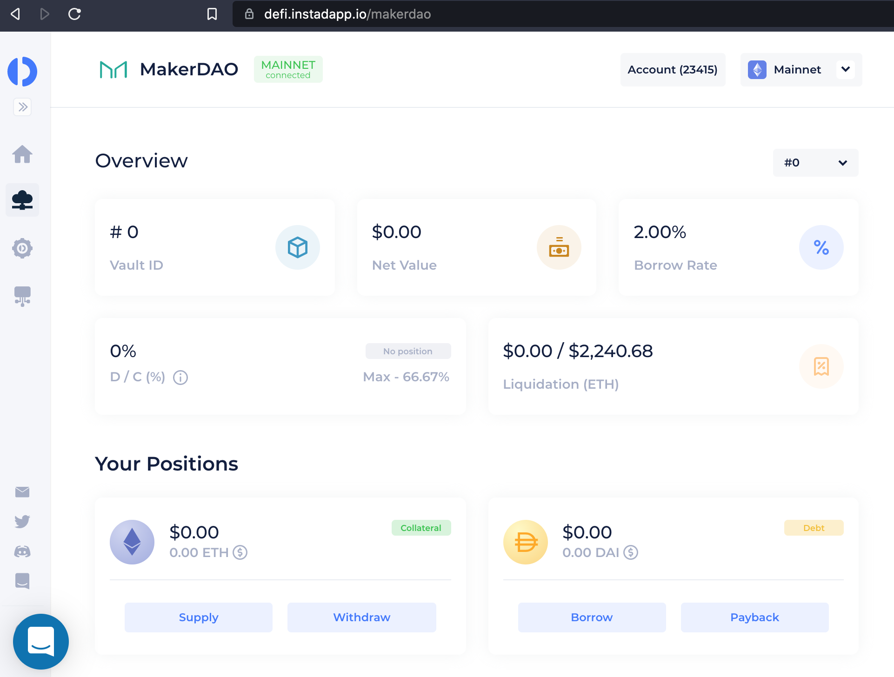The height and width of the screenshot is (677, 894).
Task: Toggle ETH amount dollar-sign display
Action: point(240,552)
